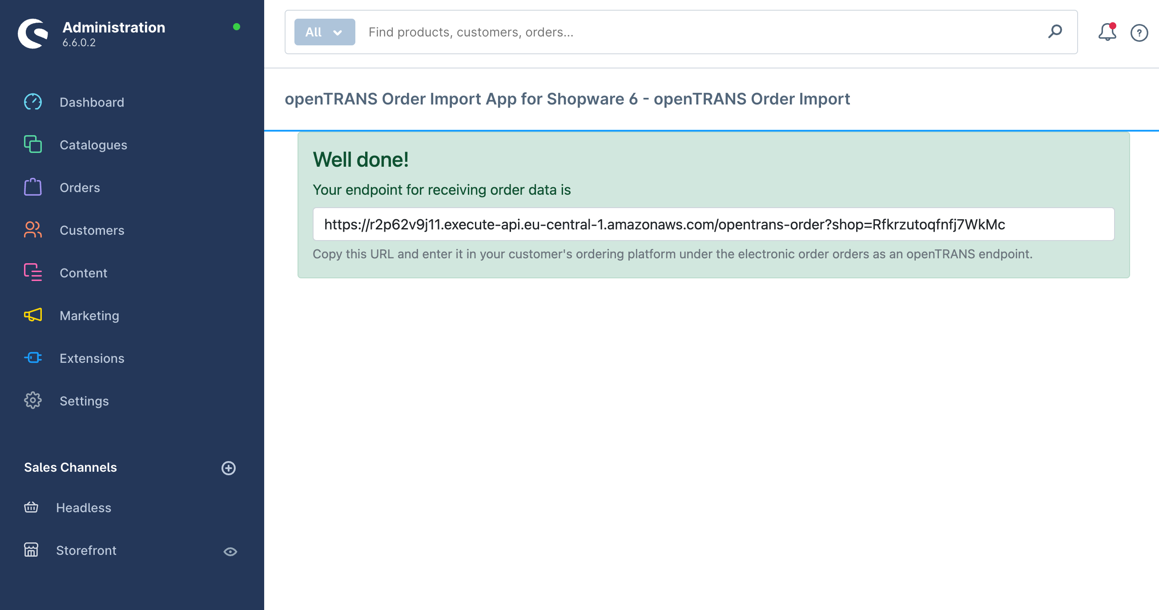Click the version number 6.6.0.2
1159x610 pixels.
(79, 43)
